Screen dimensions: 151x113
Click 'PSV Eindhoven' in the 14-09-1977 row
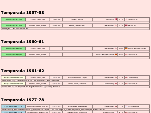tap(134, 107)
